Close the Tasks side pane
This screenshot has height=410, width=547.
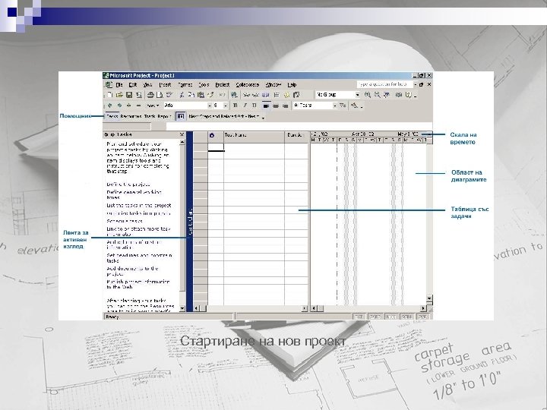182,134
